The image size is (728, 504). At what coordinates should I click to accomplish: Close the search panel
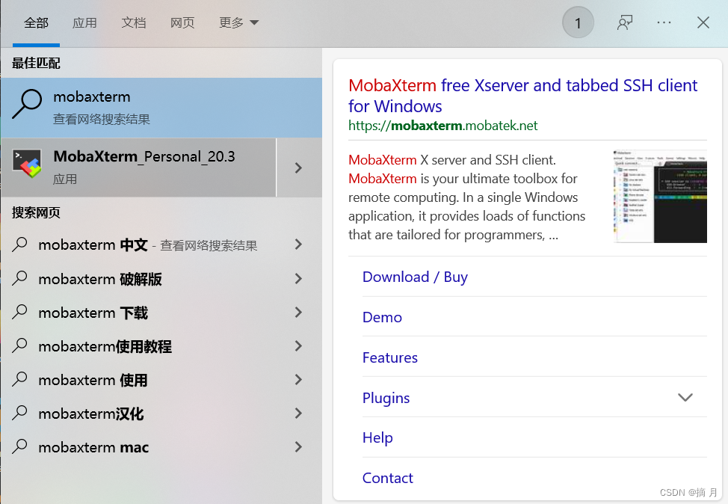coord(703,22)
